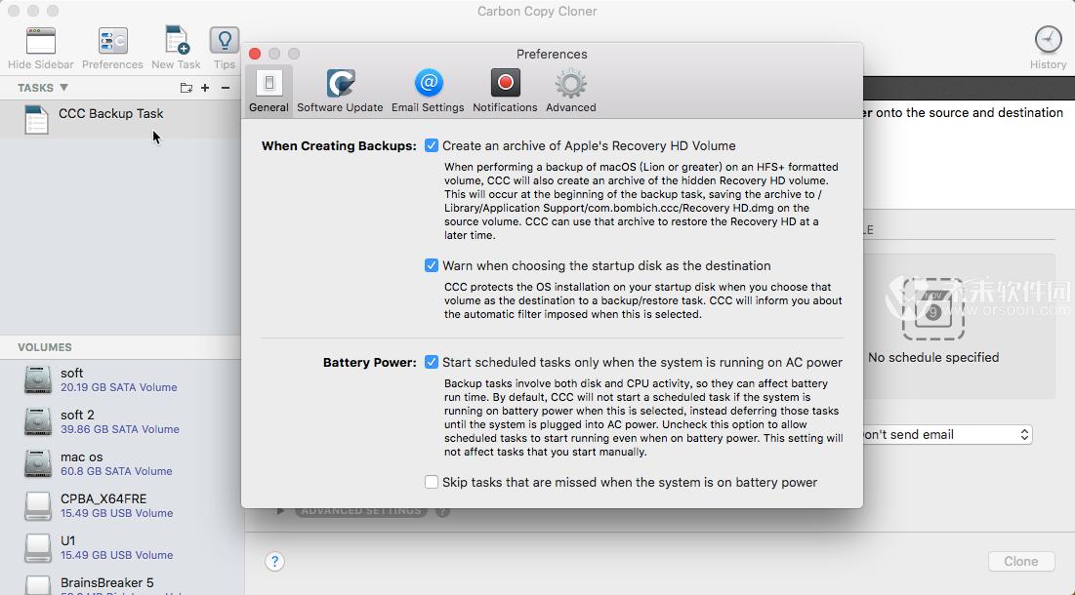Open the Tips lightbulb icon

(225, 40)
